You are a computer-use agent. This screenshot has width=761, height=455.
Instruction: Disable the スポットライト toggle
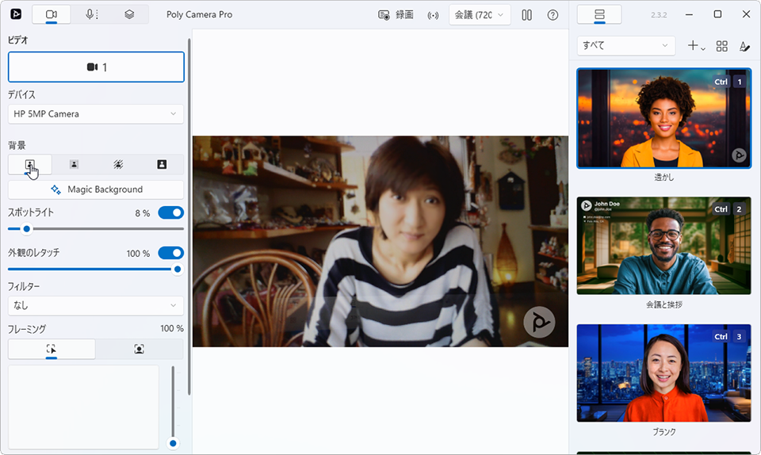pos(170,212)
